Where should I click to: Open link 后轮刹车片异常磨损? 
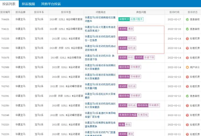tap(100, 96)
